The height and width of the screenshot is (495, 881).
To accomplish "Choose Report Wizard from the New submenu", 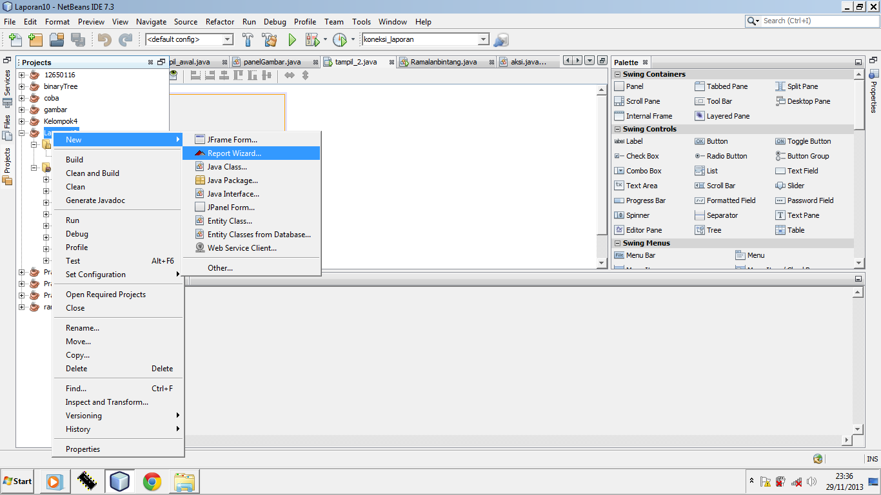I will [x=235, y=153].
